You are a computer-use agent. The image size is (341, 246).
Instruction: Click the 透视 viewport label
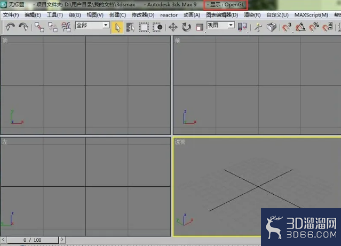coord(180,142)
